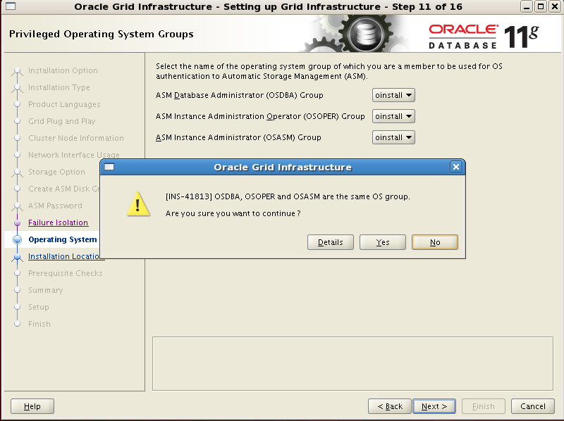Open Details for the INS-41813 warning

click(x=330, y=242)
